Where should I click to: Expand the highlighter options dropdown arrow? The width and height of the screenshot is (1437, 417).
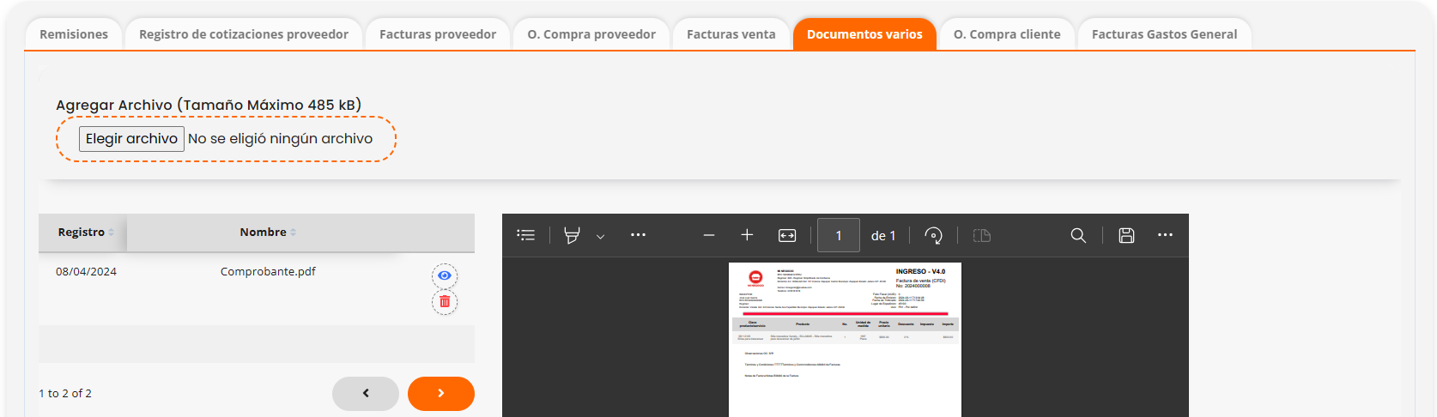point(601,236)
